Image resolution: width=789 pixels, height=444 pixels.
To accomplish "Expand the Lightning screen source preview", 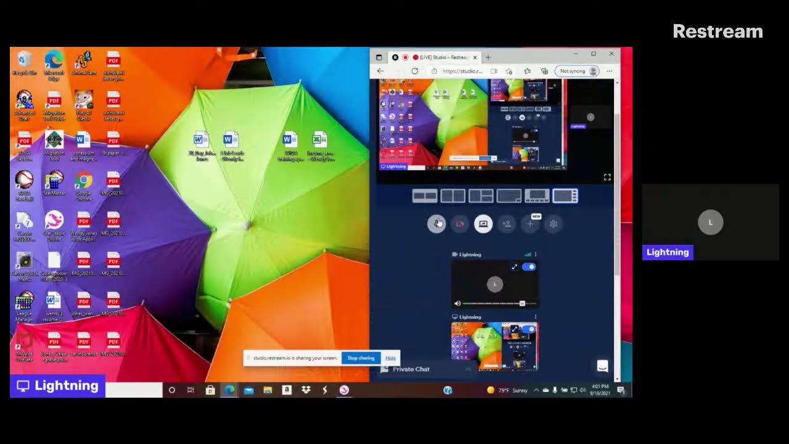I will tap(514, 329).
